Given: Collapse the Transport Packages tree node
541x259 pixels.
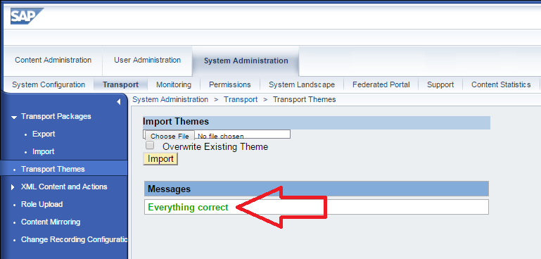Looking at the screenshot, I should click(x=14, y=118).
